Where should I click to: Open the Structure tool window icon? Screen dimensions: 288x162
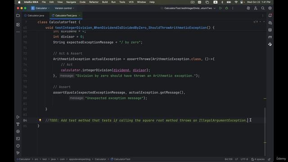click(18, 24)
